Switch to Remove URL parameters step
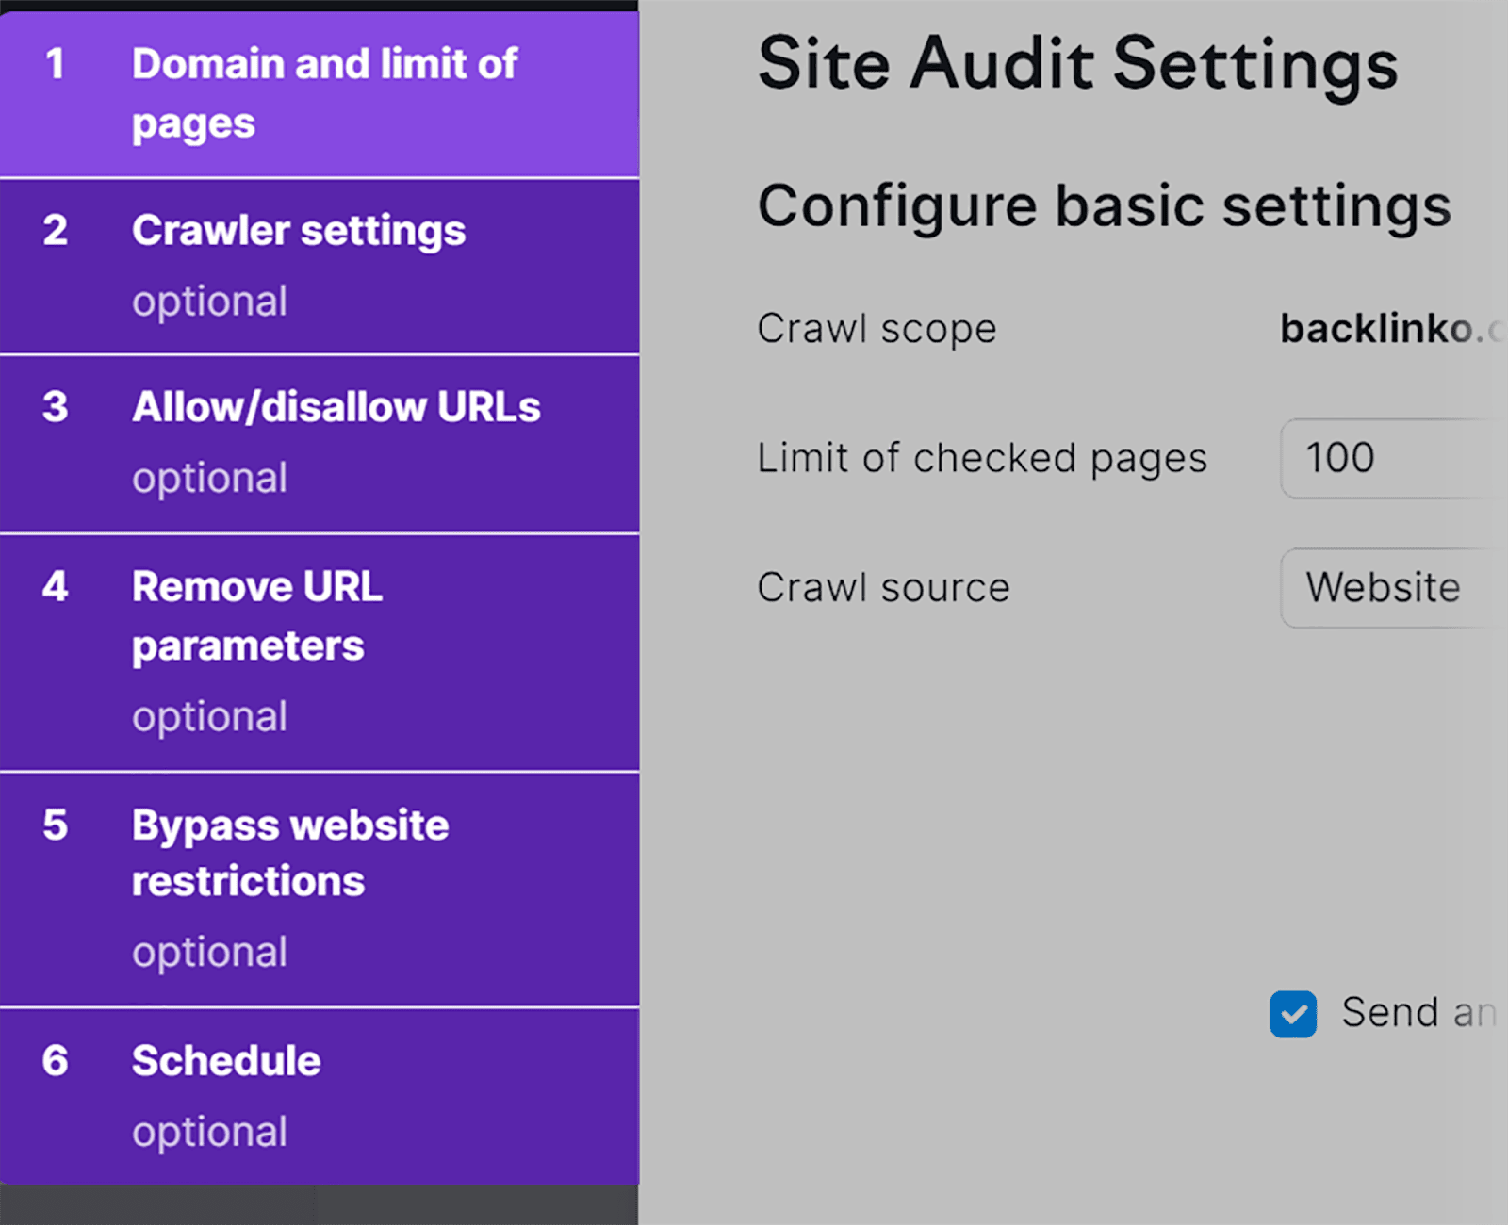The image size is (1508, 1225). pos(256,616)
